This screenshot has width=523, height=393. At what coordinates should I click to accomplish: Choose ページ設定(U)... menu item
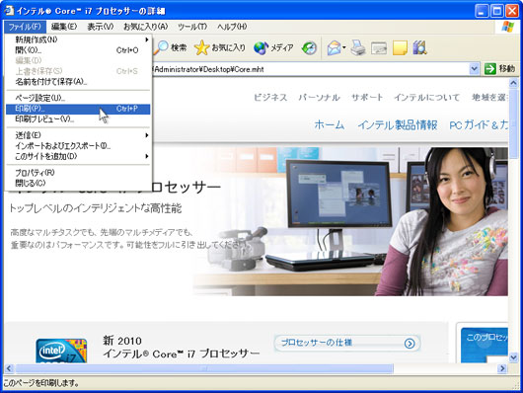coord(78,98)
